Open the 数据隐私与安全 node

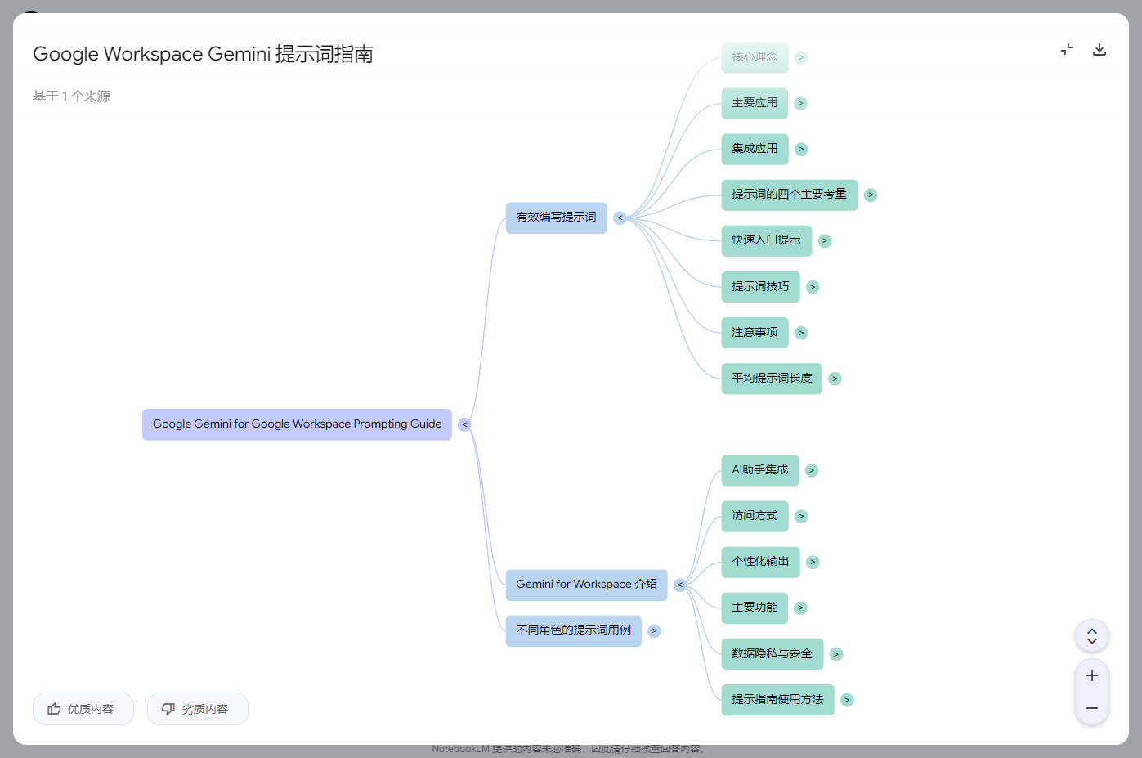pos(773,653)
